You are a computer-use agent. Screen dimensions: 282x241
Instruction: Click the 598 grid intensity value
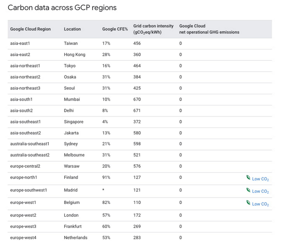[x=137, y=144]
